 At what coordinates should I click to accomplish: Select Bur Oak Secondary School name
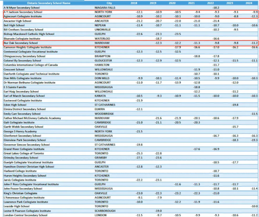point(21,43)
